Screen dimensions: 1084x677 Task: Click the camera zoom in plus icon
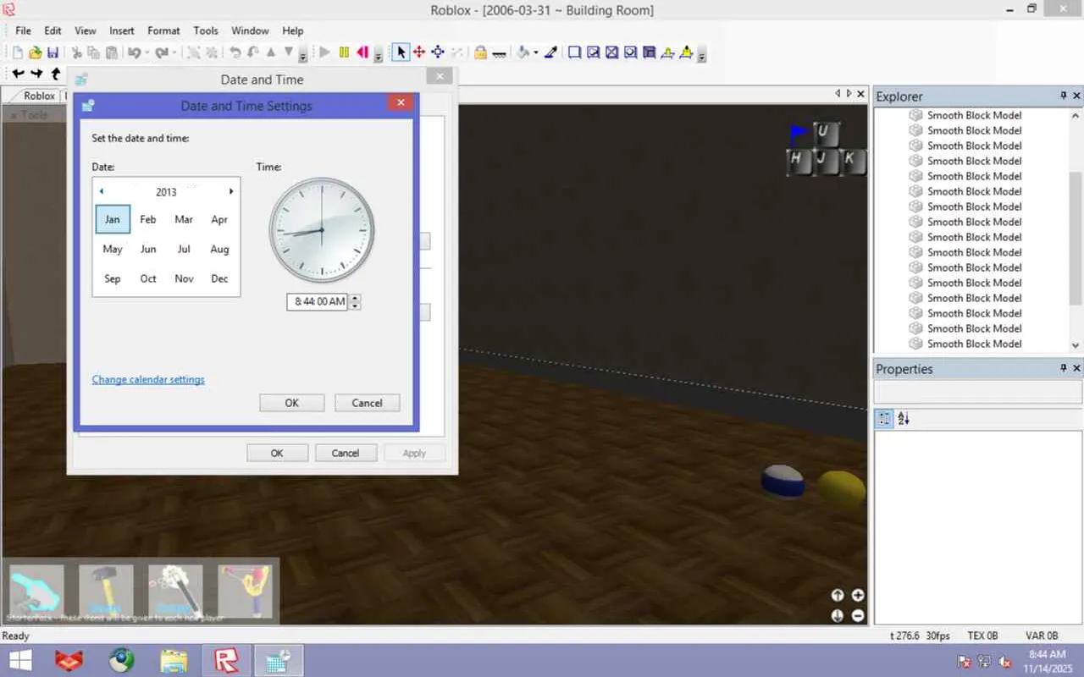pos(858,595)
